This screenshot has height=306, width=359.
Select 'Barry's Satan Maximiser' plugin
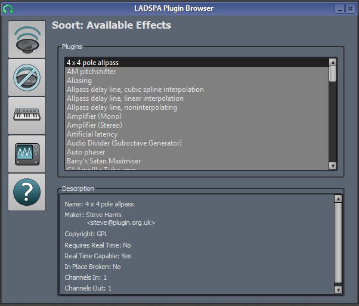197,161
